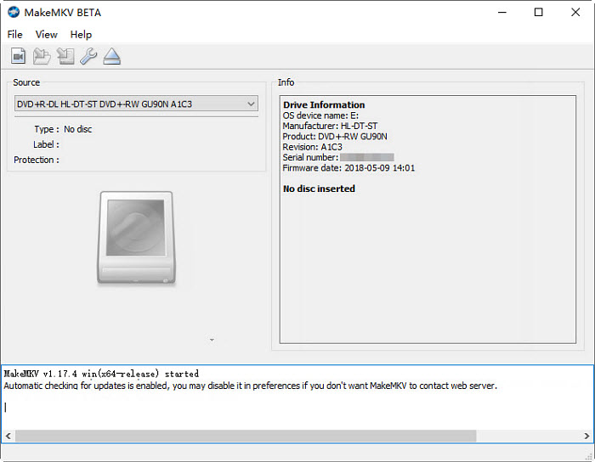Click 'Automatic checking for updates' log line
This screenshot has width=595, height=462.
click(x=250, y=386)
